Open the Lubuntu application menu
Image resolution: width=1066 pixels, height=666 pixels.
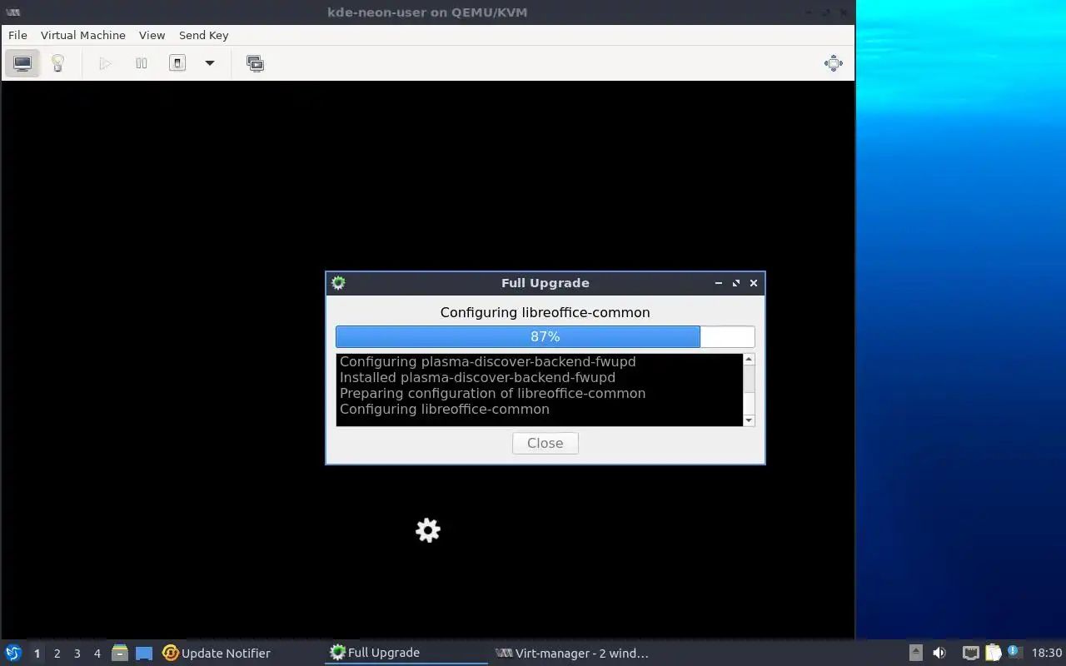(x=13, y=653)
